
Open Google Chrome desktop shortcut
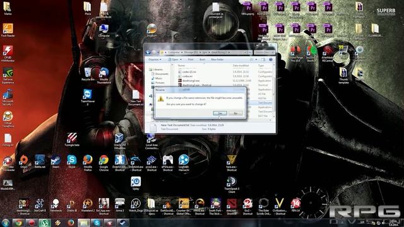[x=104, y=163]
